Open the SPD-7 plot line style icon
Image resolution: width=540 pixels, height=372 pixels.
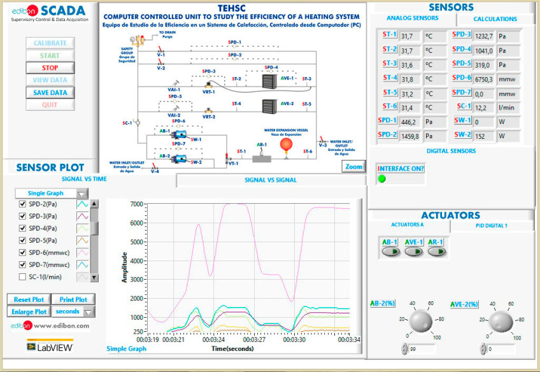click(x=83, y=264)
